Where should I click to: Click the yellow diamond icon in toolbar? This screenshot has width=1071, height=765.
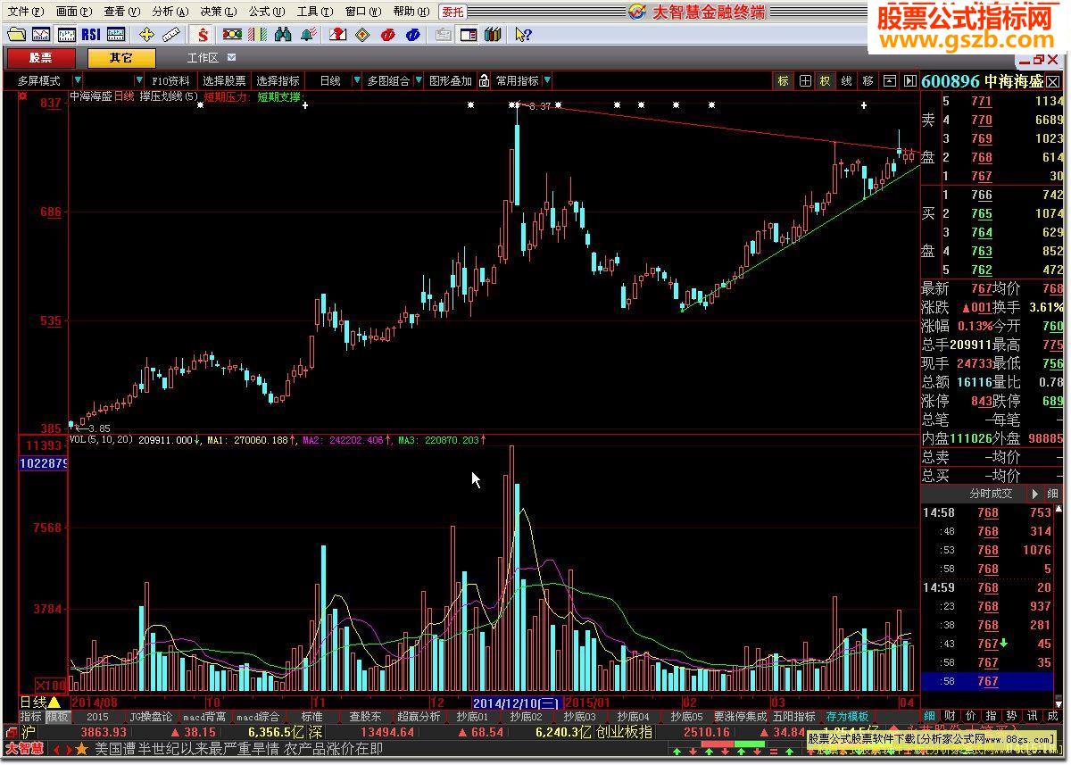pos(362,35)
